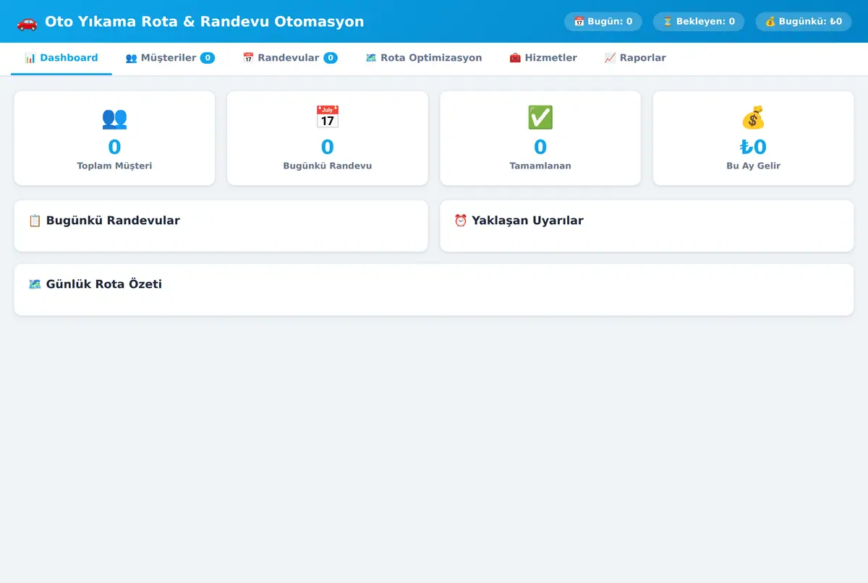Switch to the Randevular tab
This screenshot has width=868, height=583.
pyautogui.click(x=290, y=58)
